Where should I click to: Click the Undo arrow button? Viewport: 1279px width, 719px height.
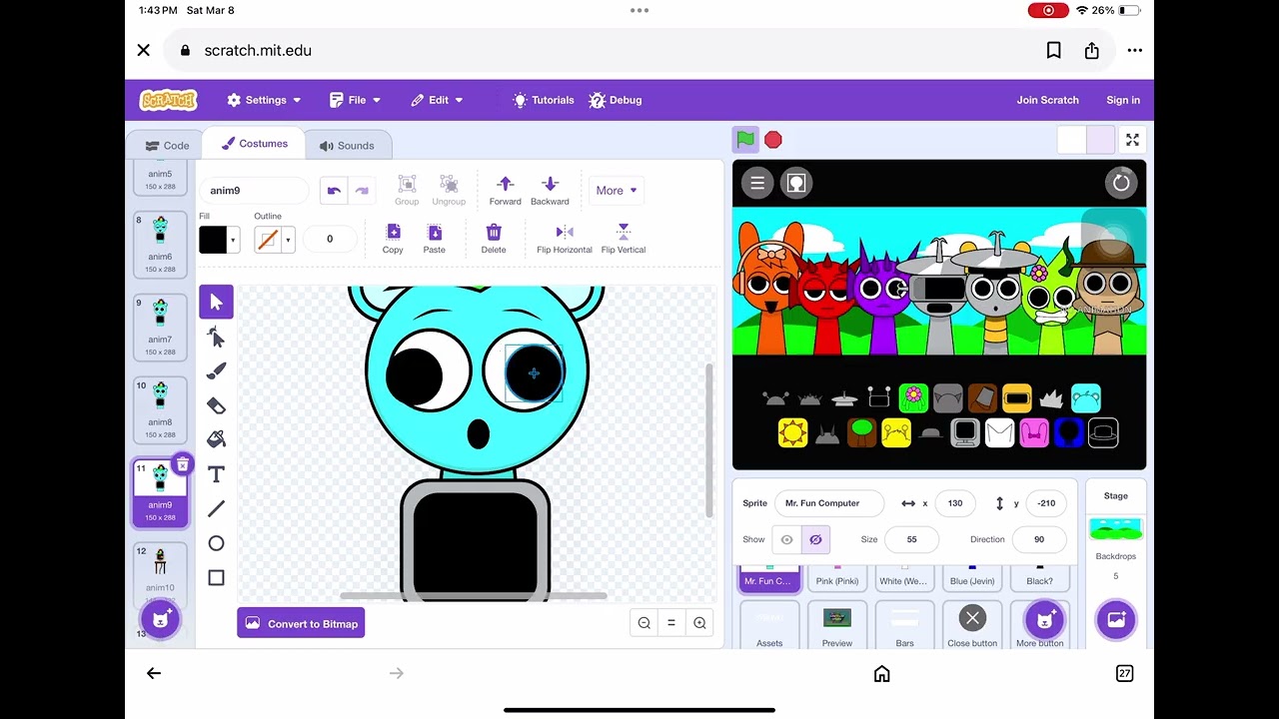point(334,191)
